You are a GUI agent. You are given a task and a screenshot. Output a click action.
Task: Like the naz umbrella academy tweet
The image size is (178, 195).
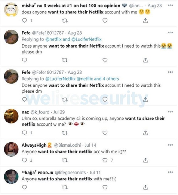click(105, 133)
